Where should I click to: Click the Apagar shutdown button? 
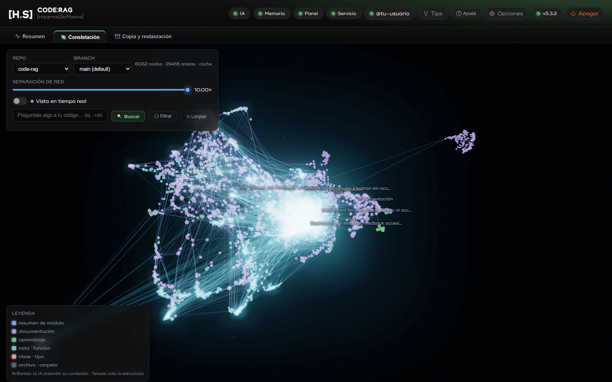pyautogui.click(x=584, y=13)
